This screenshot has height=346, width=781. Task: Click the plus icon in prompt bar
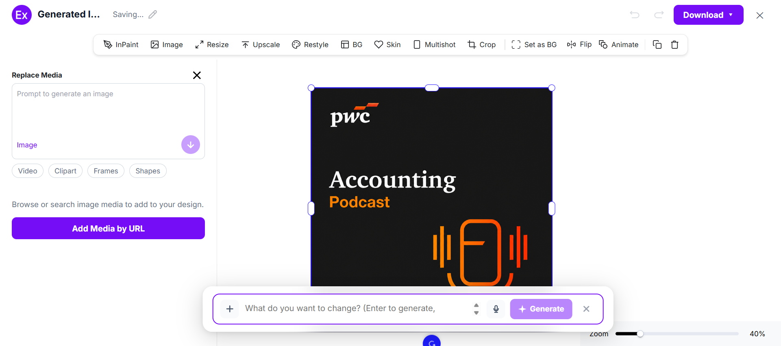[x=230, y=309]
